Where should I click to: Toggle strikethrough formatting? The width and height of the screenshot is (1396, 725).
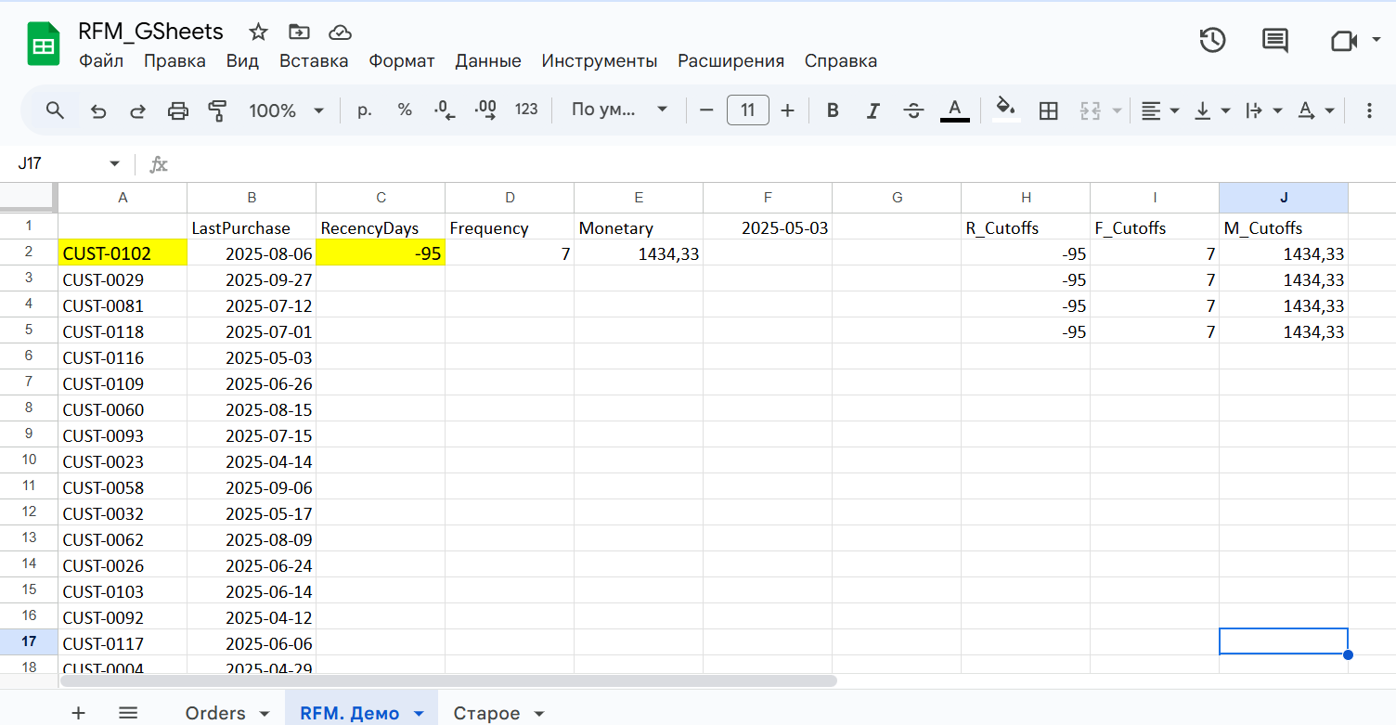[913, 110]
